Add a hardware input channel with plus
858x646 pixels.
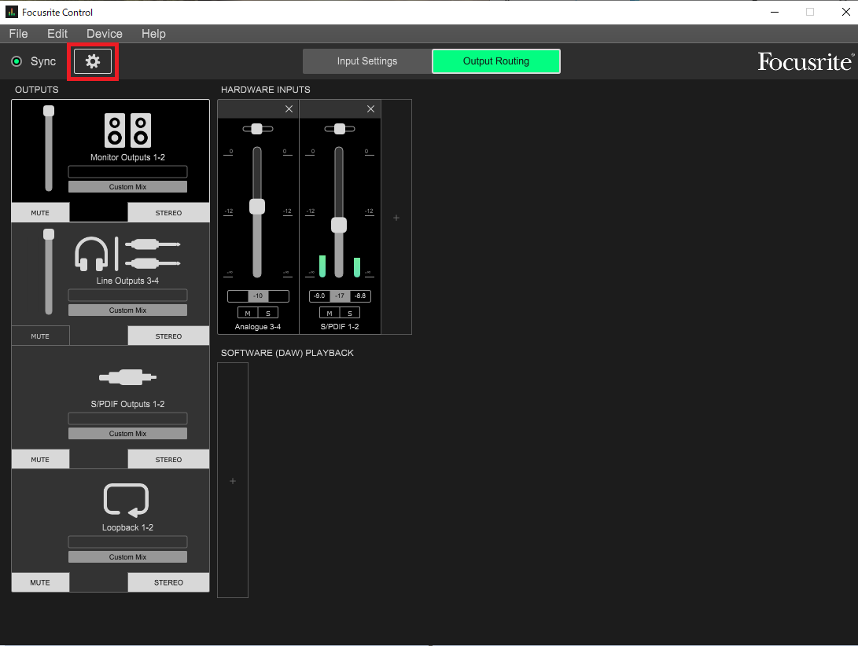396,218
